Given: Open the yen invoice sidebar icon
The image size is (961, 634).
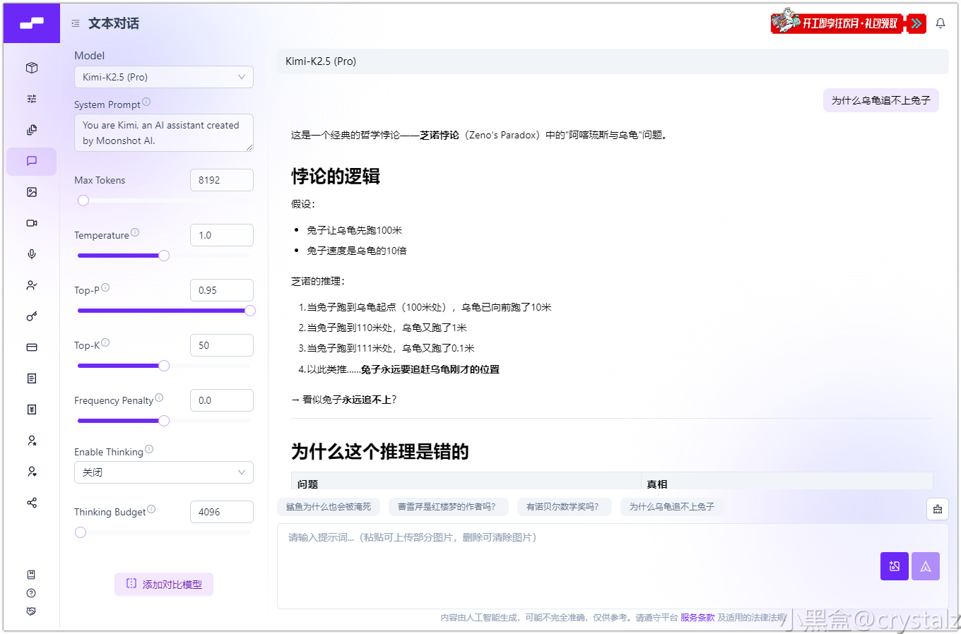Looking at the screenshot, I should (32, 409).
